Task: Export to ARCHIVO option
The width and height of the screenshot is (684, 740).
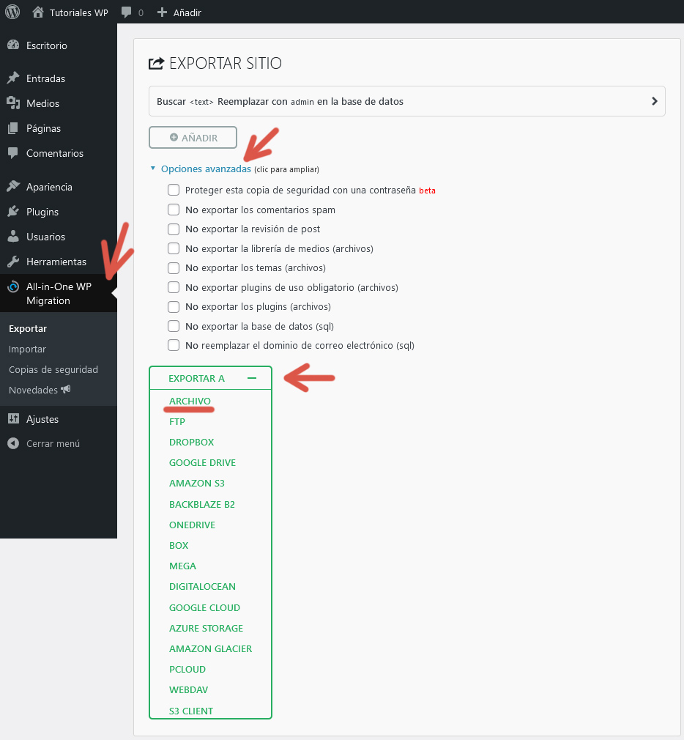Action: 190,401
